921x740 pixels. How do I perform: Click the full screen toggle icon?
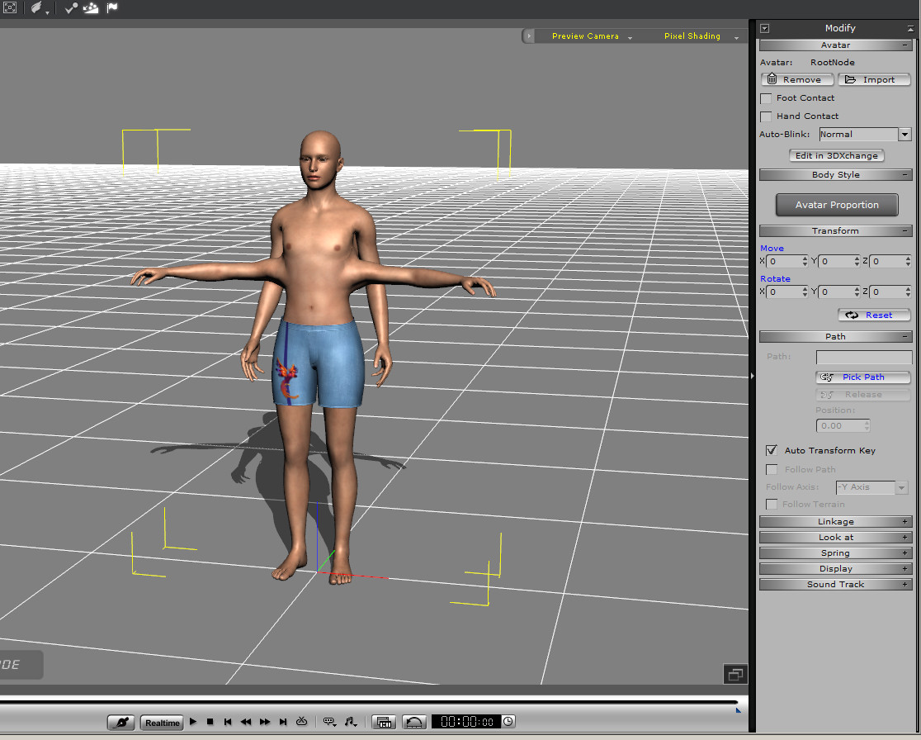10,8
